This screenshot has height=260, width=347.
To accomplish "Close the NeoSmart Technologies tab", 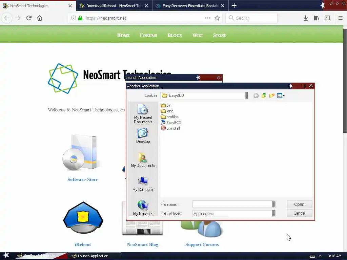I will (x=70, y=6).
